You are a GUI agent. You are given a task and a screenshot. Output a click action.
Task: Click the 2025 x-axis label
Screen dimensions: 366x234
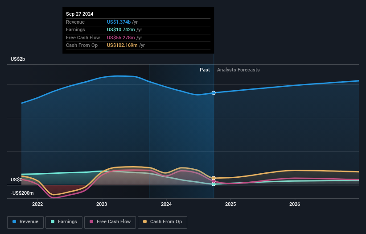(230, 204)
